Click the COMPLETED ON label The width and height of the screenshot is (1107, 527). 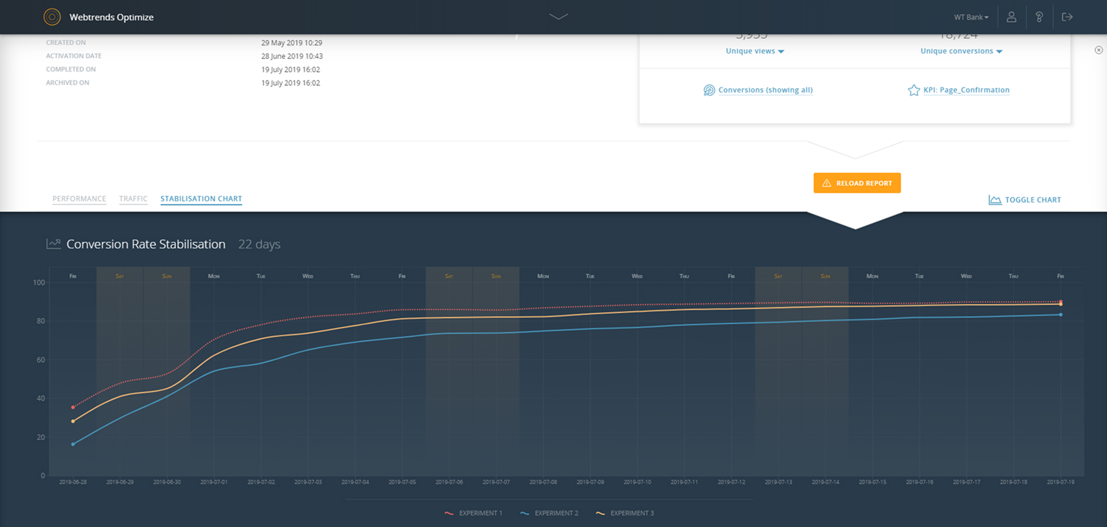pos(71,69)
